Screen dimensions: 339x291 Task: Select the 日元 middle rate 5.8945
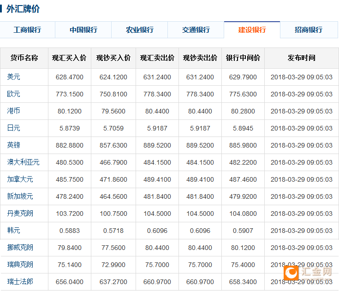pos(243,128)
